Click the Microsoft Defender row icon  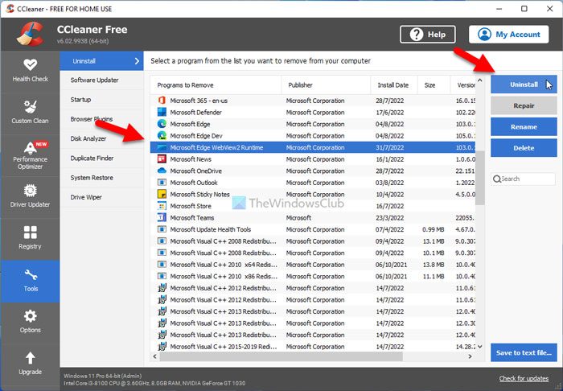[x=162, y=112]
